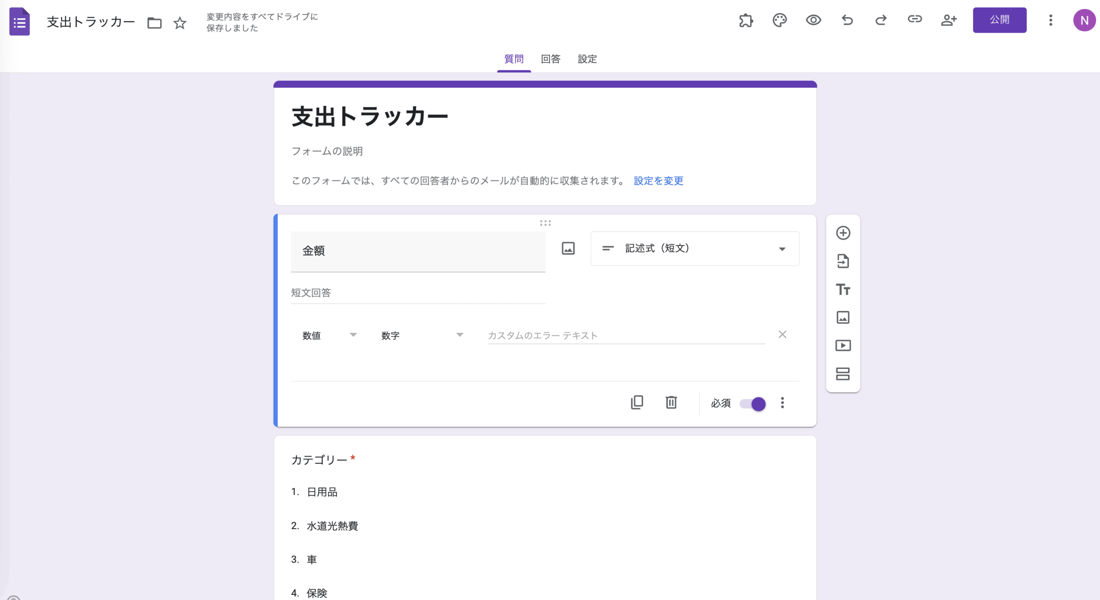Click the custom error text field
Screen dimensions: 1100x600
(x=626, y=335)
